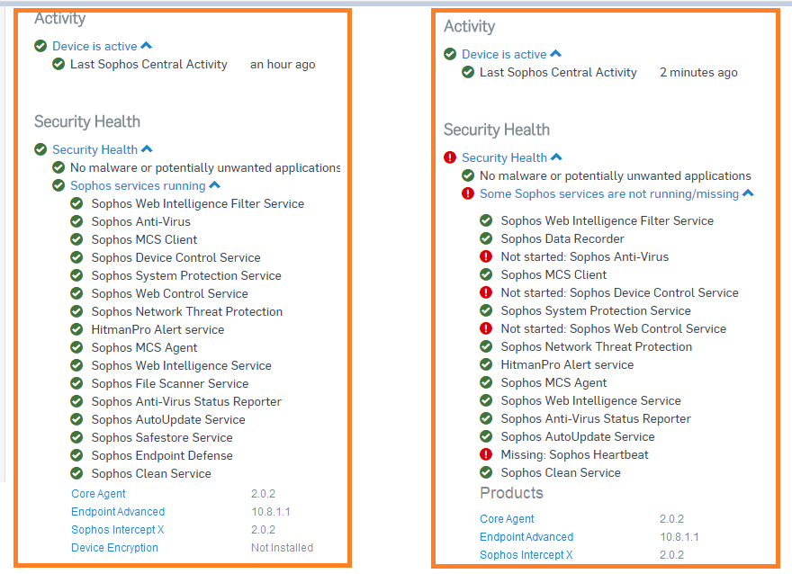Click green check beside Sophos services running
This screenshot has height=574, width=792.
58,185
